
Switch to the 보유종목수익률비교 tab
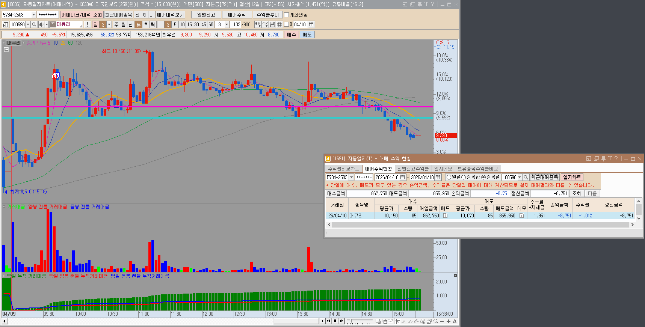[477, 169]
